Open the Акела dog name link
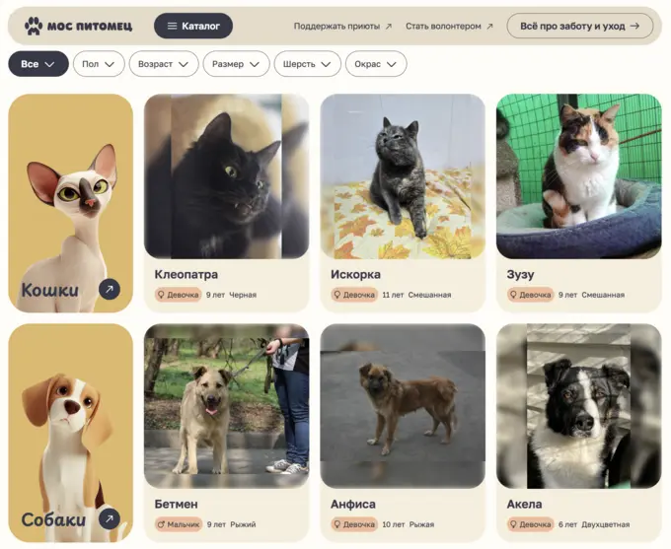 click(x=524, y=504)
